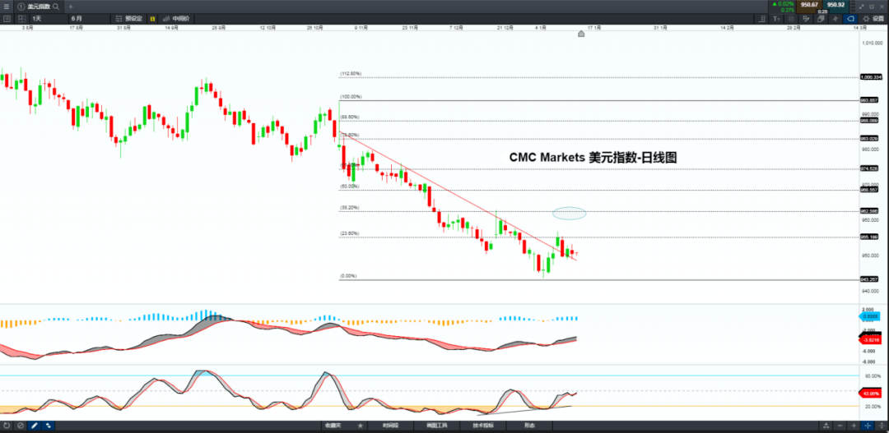Open the 1天 interval dropdown
This screenshot has height=433, width=889.
pos(48,19)
